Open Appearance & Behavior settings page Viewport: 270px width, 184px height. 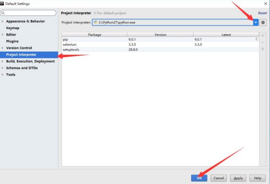coord(25,21)
